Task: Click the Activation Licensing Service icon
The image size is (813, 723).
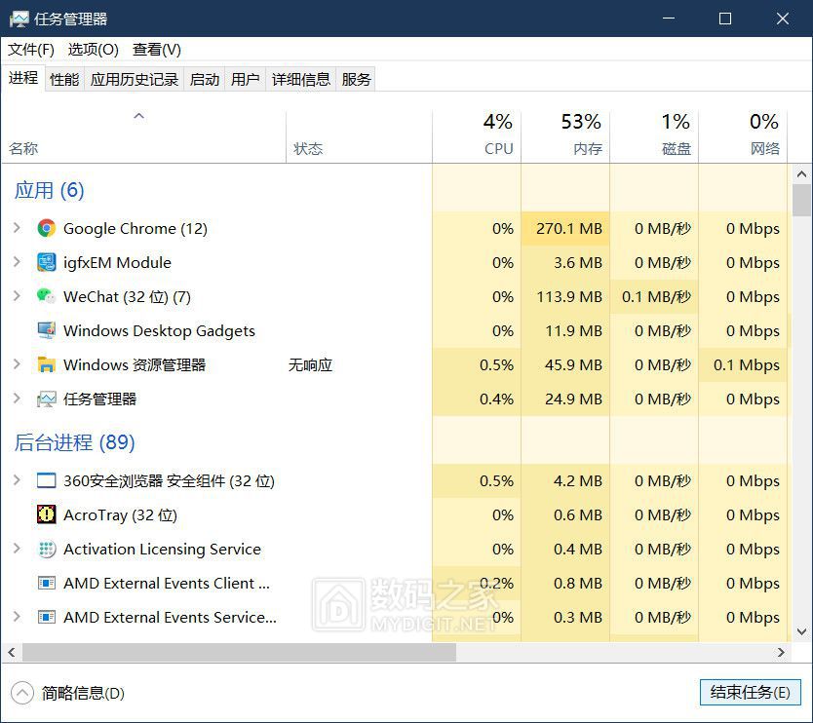Action: pos(46,550)
